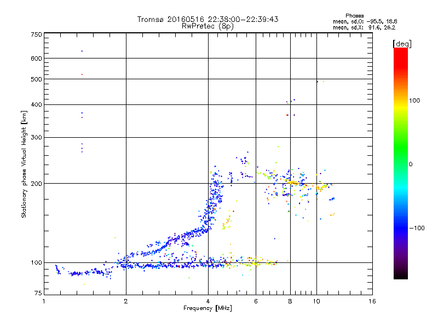Screen dimensions: 438x328
Task: Click the colorbar '0' tick label
Action: [411, 165]
